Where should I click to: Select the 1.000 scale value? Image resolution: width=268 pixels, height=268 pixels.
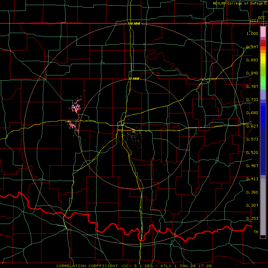252,33
